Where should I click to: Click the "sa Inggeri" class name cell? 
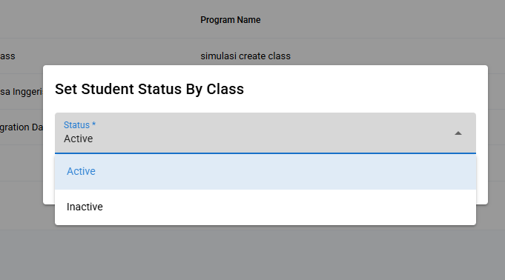point(22,92)
